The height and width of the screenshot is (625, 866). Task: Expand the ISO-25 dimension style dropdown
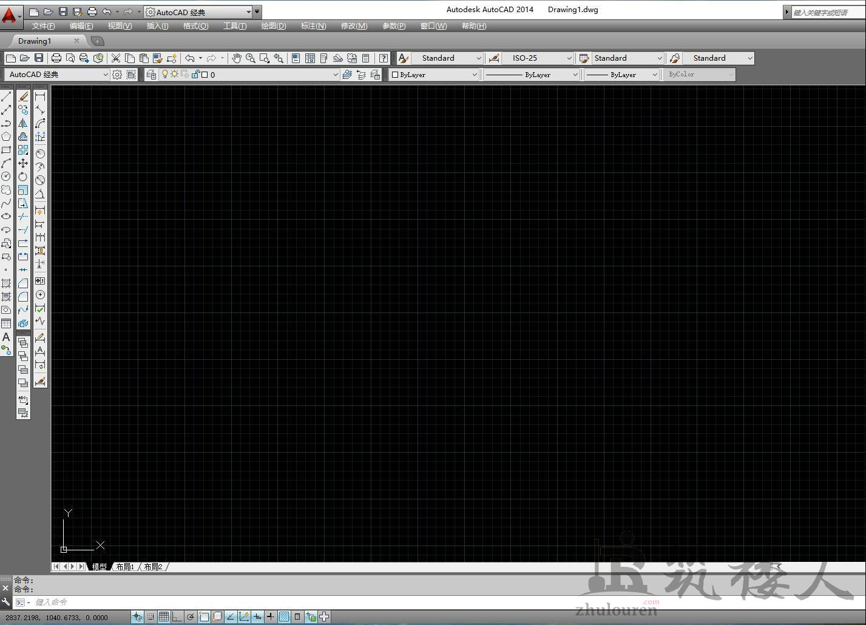pos(538,58)
